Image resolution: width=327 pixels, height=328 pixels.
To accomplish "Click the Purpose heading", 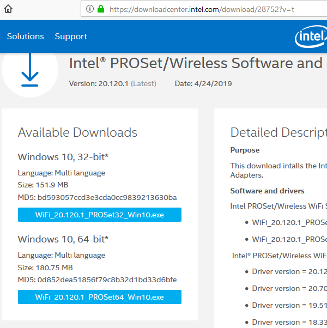I will tap(245, 150).
